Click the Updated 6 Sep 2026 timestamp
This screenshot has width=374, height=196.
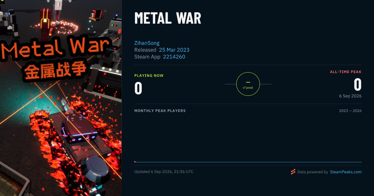(x=164, y=172)
